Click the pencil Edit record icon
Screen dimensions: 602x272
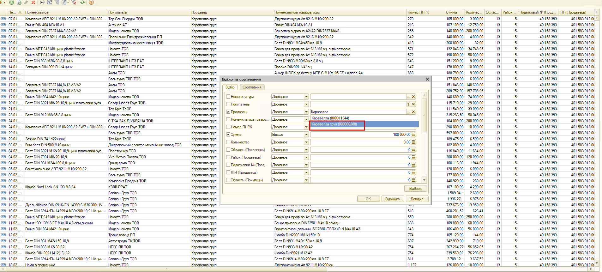tap(26, 3)
